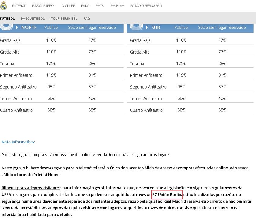Click 42€ member price for F. SUR Tercer Anfiteatro
The image size is (256, 222).
click(222, 98)
